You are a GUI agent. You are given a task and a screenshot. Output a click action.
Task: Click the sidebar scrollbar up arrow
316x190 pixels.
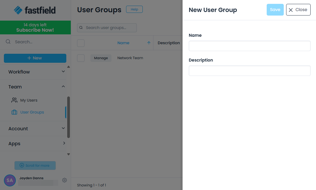(x=68, y=67)
